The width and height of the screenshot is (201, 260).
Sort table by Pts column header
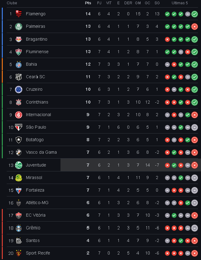pos(88,3)
